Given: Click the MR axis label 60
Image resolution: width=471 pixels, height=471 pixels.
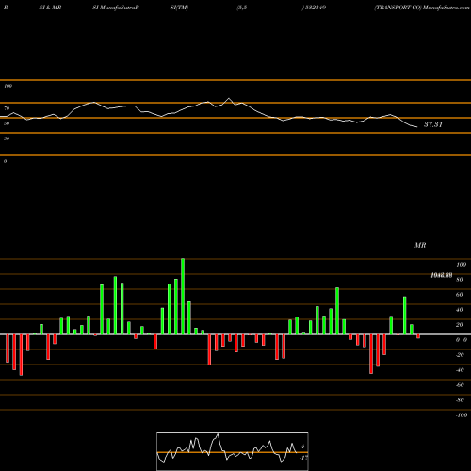Looking at the screenshot, I should point(459,295).
